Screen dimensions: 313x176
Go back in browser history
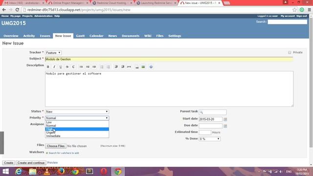(x=4, y=10)
